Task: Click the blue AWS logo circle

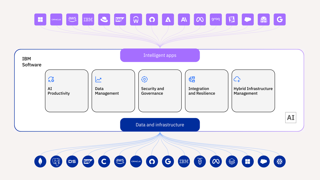Action: tap(120, 161)
